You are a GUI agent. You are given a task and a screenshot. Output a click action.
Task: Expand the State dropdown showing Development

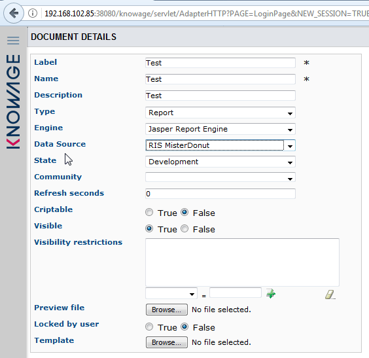pyautogui.click(x=220, y=162)
